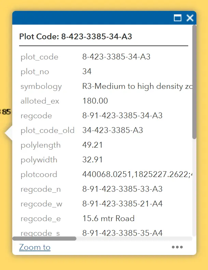
Task: Click the regcode_s value ending 35-A4
Action: pos(122,233)
